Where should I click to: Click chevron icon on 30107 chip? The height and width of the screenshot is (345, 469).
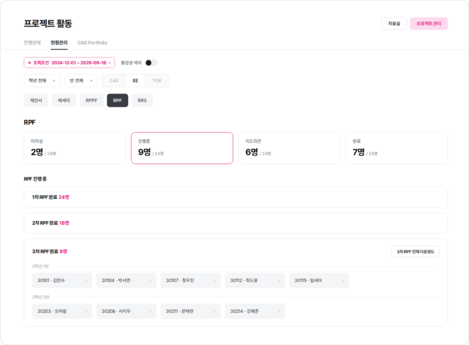click(x=215, y=281)
